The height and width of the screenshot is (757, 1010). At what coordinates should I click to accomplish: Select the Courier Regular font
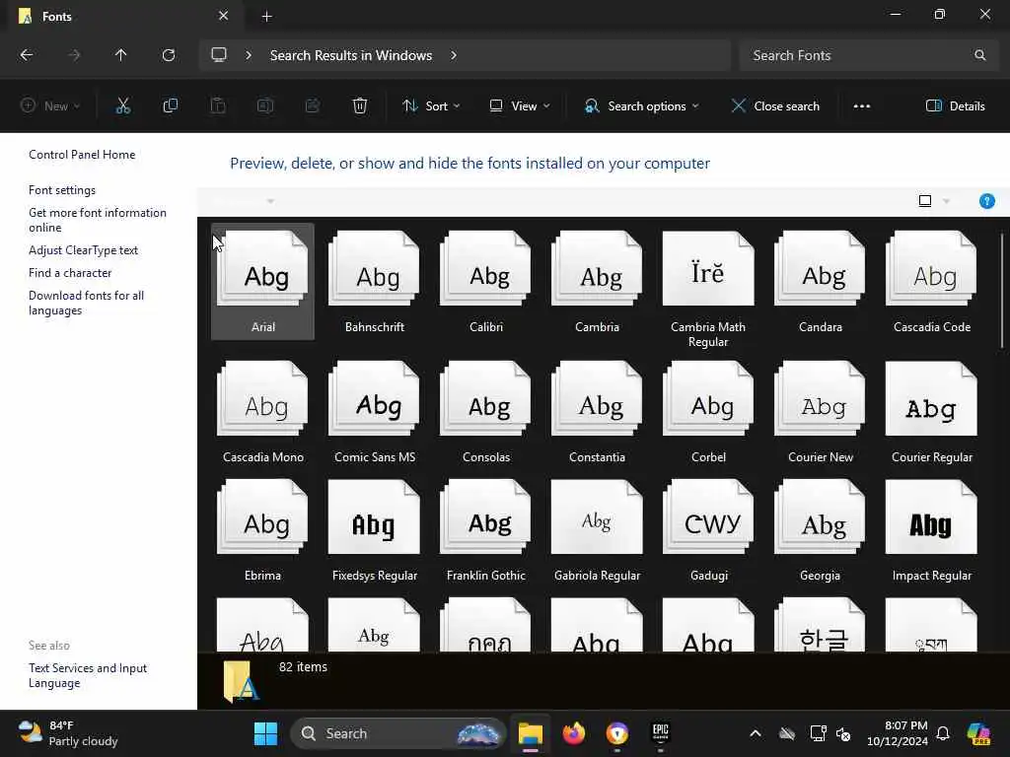(x=931, y=412)
